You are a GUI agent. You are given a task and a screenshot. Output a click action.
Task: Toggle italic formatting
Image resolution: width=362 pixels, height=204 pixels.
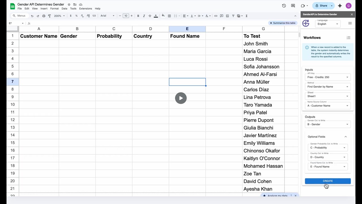[x=144, y=16]
